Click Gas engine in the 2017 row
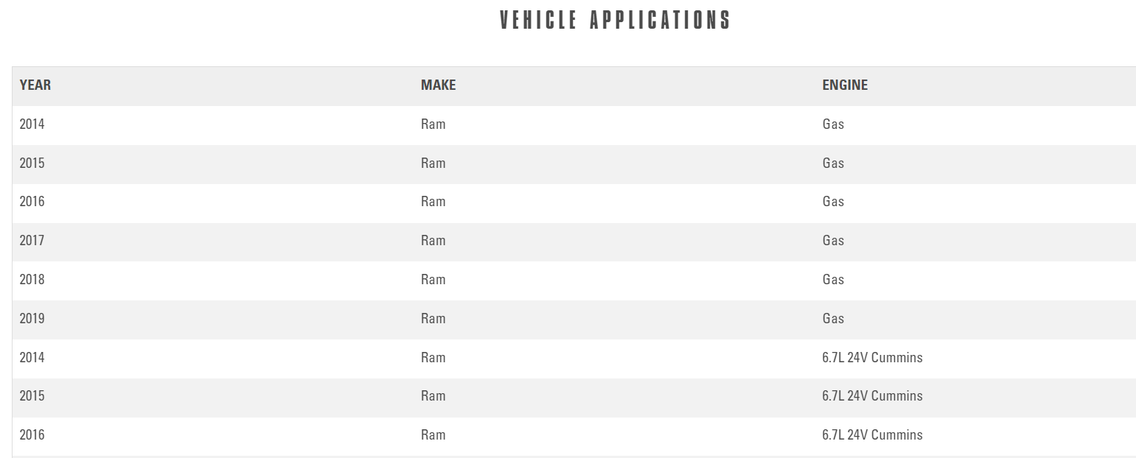 click(x=833, y=241)
